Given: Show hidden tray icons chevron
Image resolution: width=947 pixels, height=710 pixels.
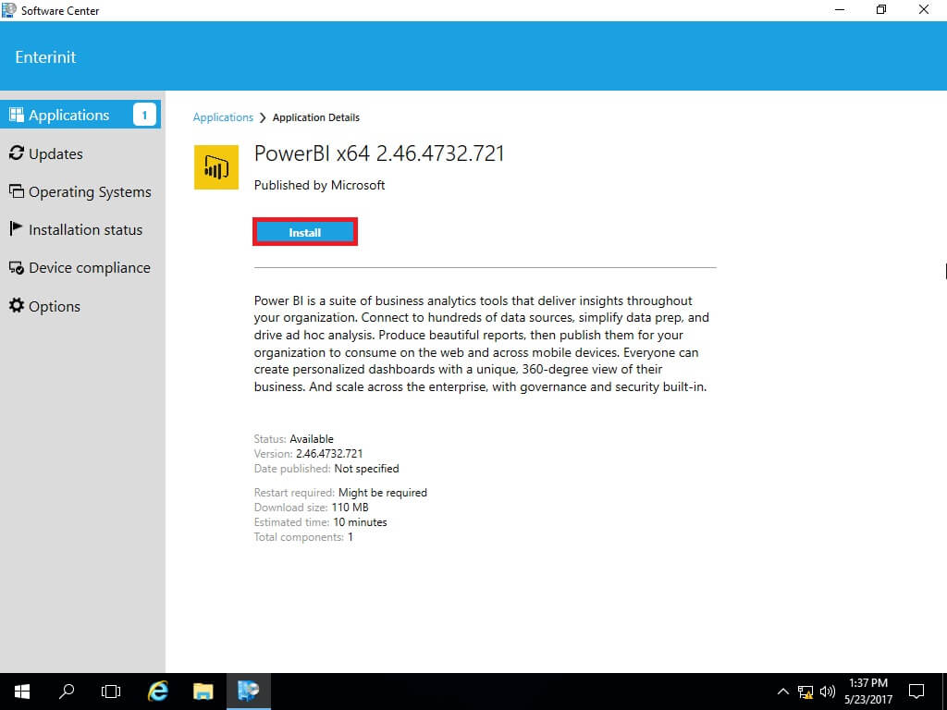Looking at the screenshot, I should coord(782,692).
